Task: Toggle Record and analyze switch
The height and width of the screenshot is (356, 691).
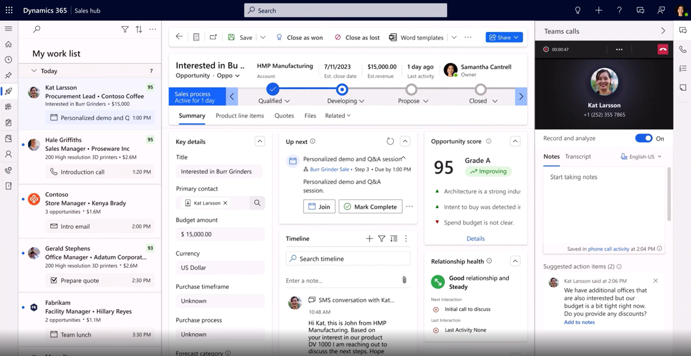Action: point(643,138)
